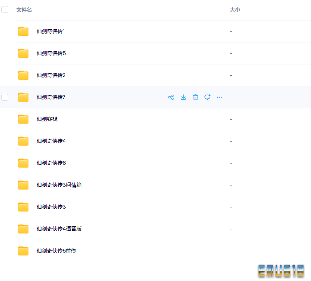
Task: Share the 仙剑奇侠传7 folder
Action: point(171,97)
